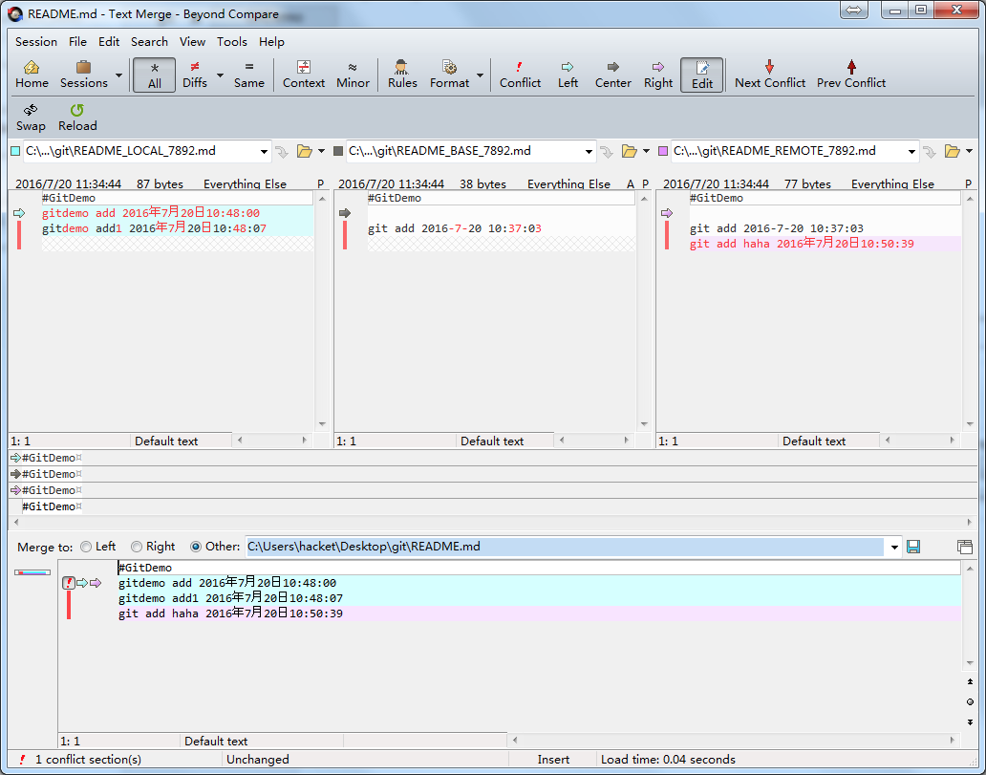Select the Merge to Other radio button
The width and height of the screenshot is (986, 775).
coord(196,547)
